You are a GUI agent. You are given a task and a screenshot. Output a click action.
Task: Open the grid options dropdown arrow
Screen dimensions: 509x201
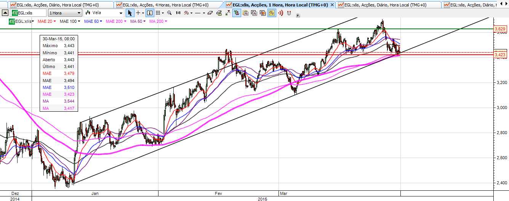163,13
